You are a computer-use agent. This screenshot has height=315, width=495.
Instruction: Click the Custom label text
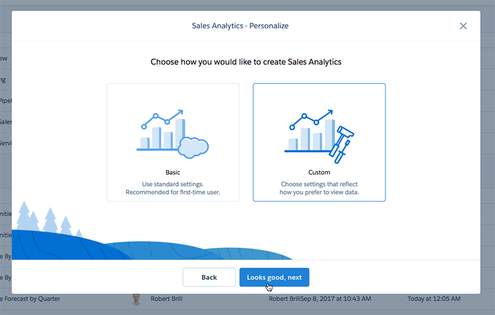319,172
